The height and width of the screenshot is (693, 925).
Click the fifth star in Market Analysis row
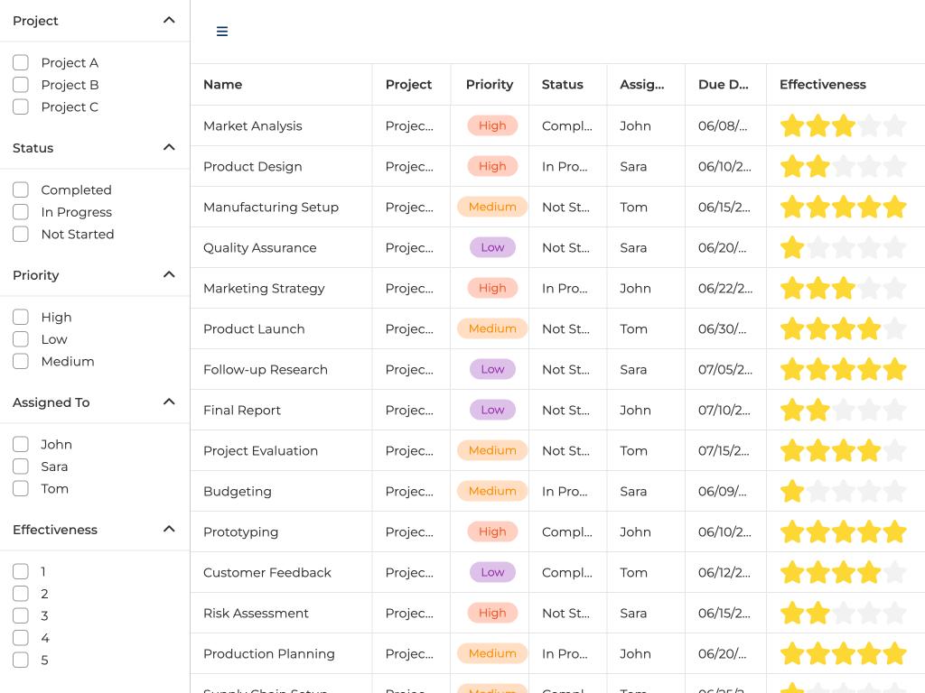coord(894,126)
